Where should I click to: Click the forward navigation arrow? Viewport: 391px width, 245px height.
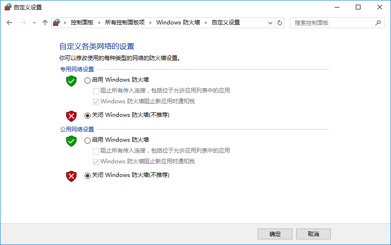23,23
